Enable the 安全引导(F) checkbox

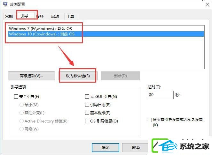coord(16,96)
